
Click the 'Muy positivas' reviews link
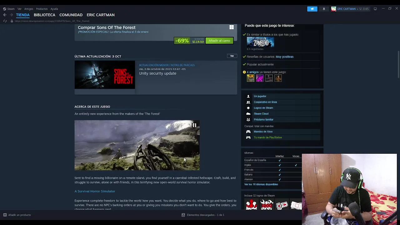(284, 57)
